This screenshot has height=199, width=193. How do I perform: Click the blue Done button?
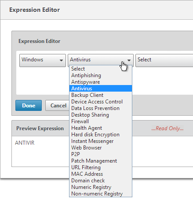click(29, 106)
